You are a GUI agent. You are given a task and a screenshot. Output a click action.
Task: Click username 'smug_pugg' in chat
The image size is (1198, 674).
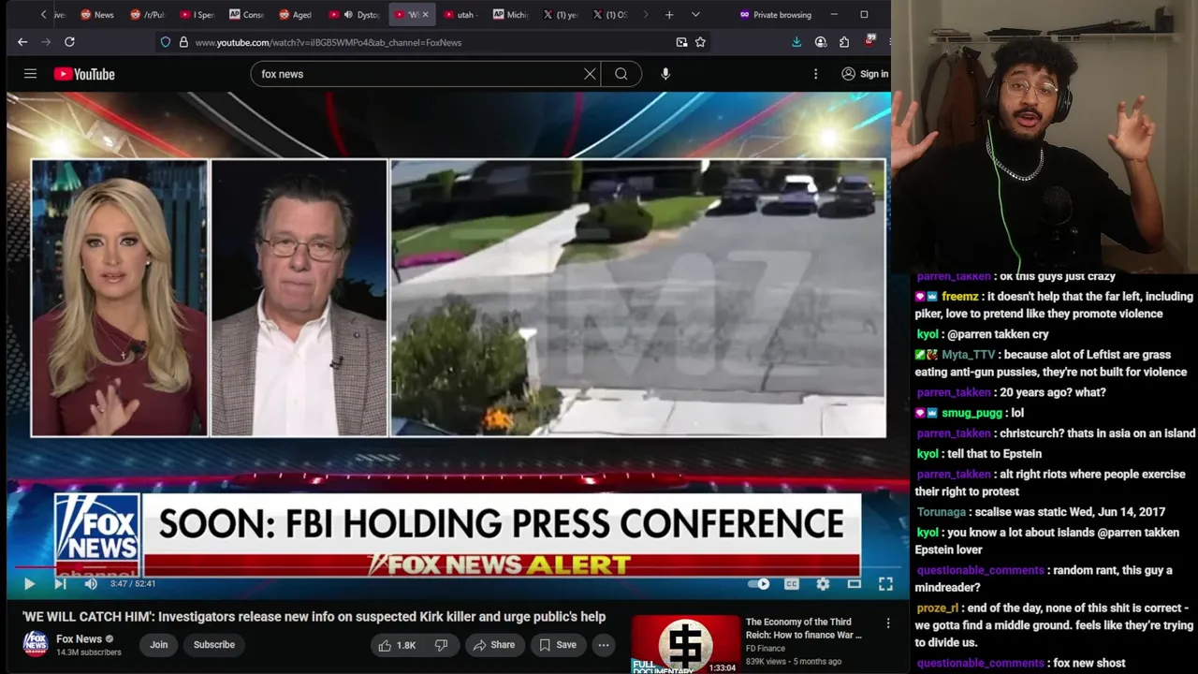coord(972,413)
